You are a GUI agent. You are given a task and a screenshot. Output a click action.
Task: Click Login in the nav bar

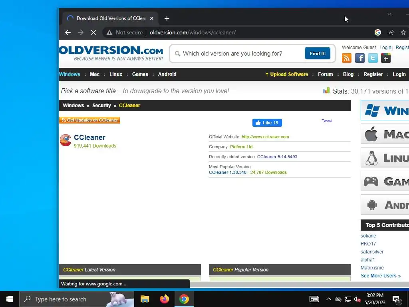point(399,74)
